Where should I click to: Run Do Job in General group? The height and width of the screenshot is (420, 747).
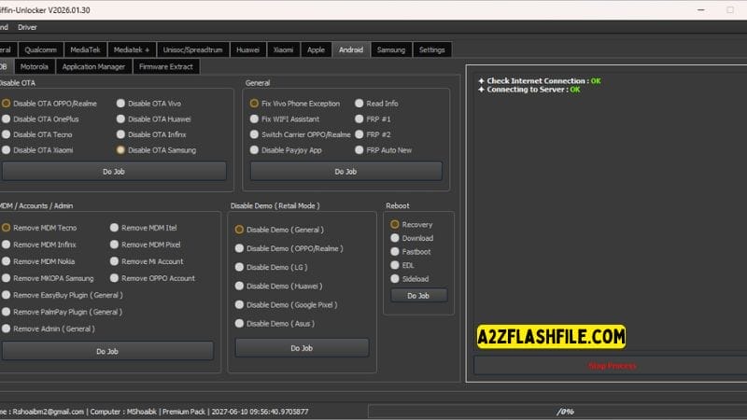point(345,172)
